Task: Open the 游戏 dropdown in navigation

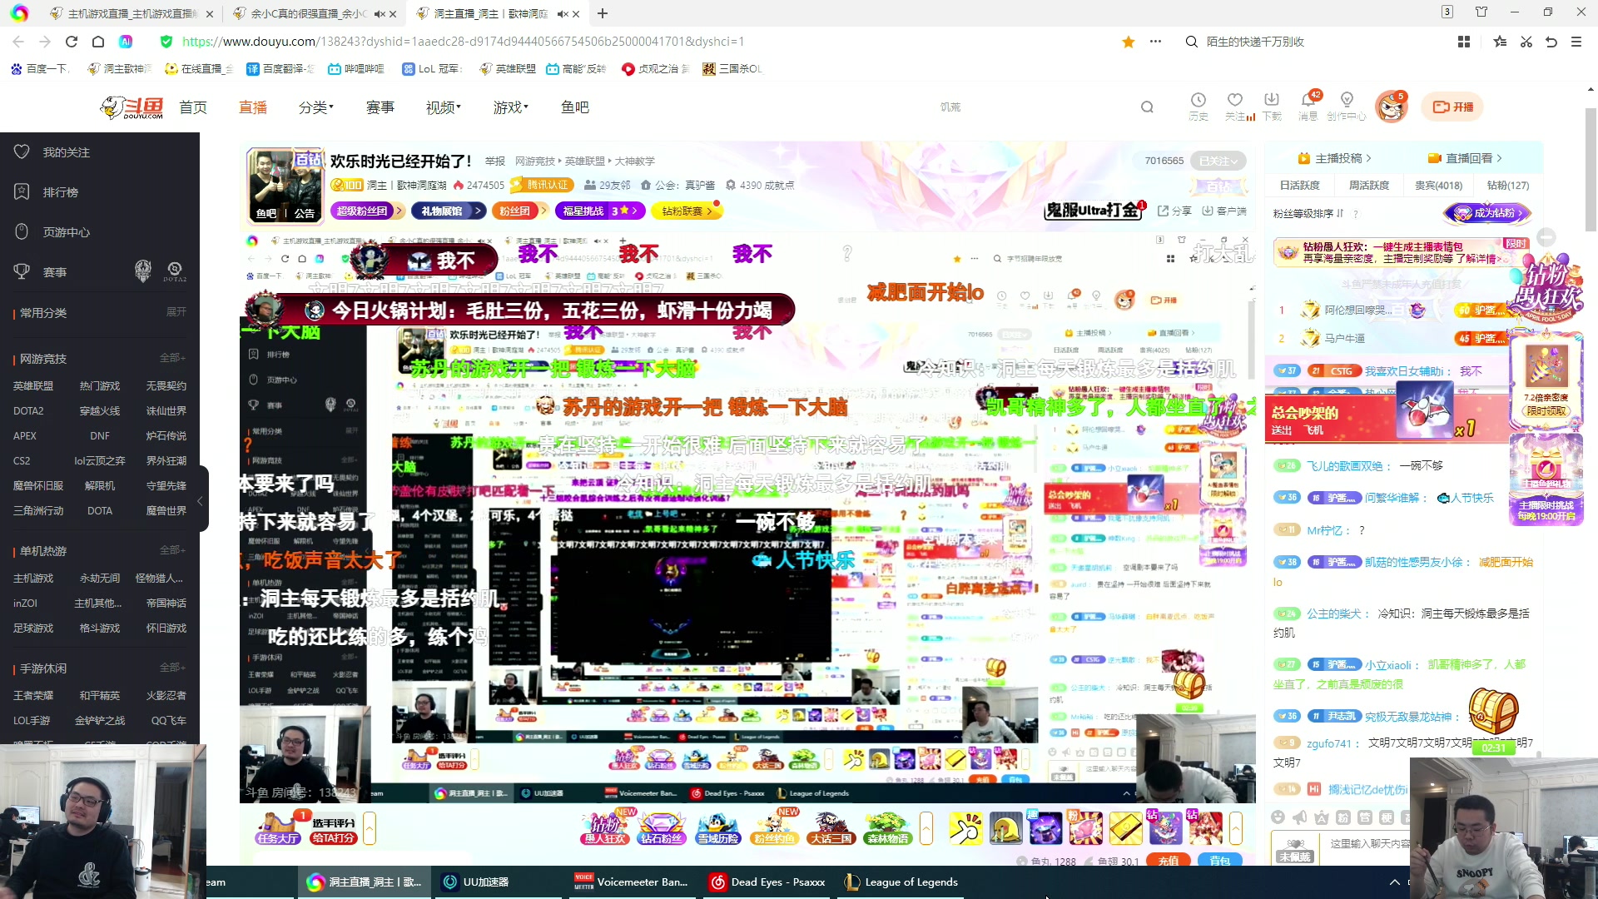Action: point(510,107)
